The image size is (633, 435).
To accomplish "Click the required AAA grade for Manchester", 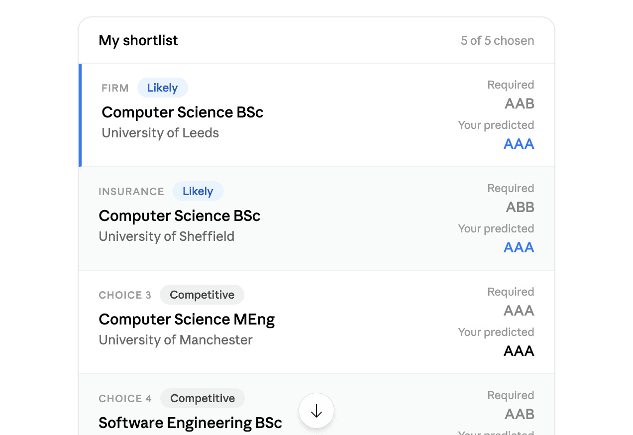I will (x=519, y=311).
